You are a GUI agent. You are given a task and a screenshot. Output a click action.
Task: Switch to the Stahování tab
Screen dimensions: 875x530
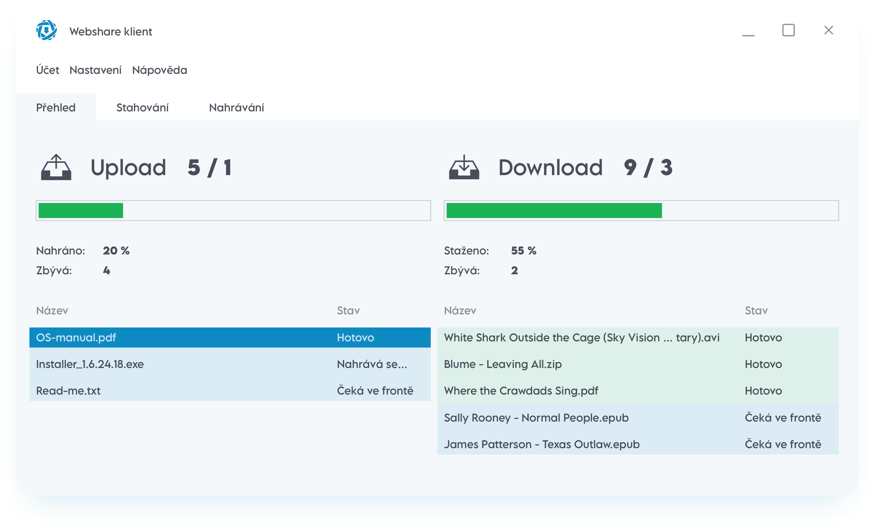point(142,108)
